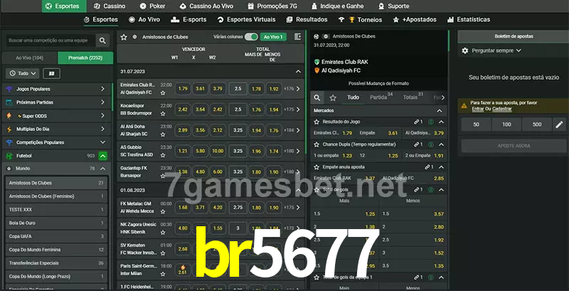Click the search magnifier beside the competition search box
The image size is (569, 291).
coord(103,41)
